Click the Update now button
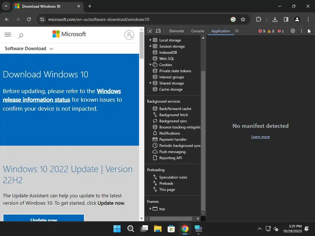 44,218
